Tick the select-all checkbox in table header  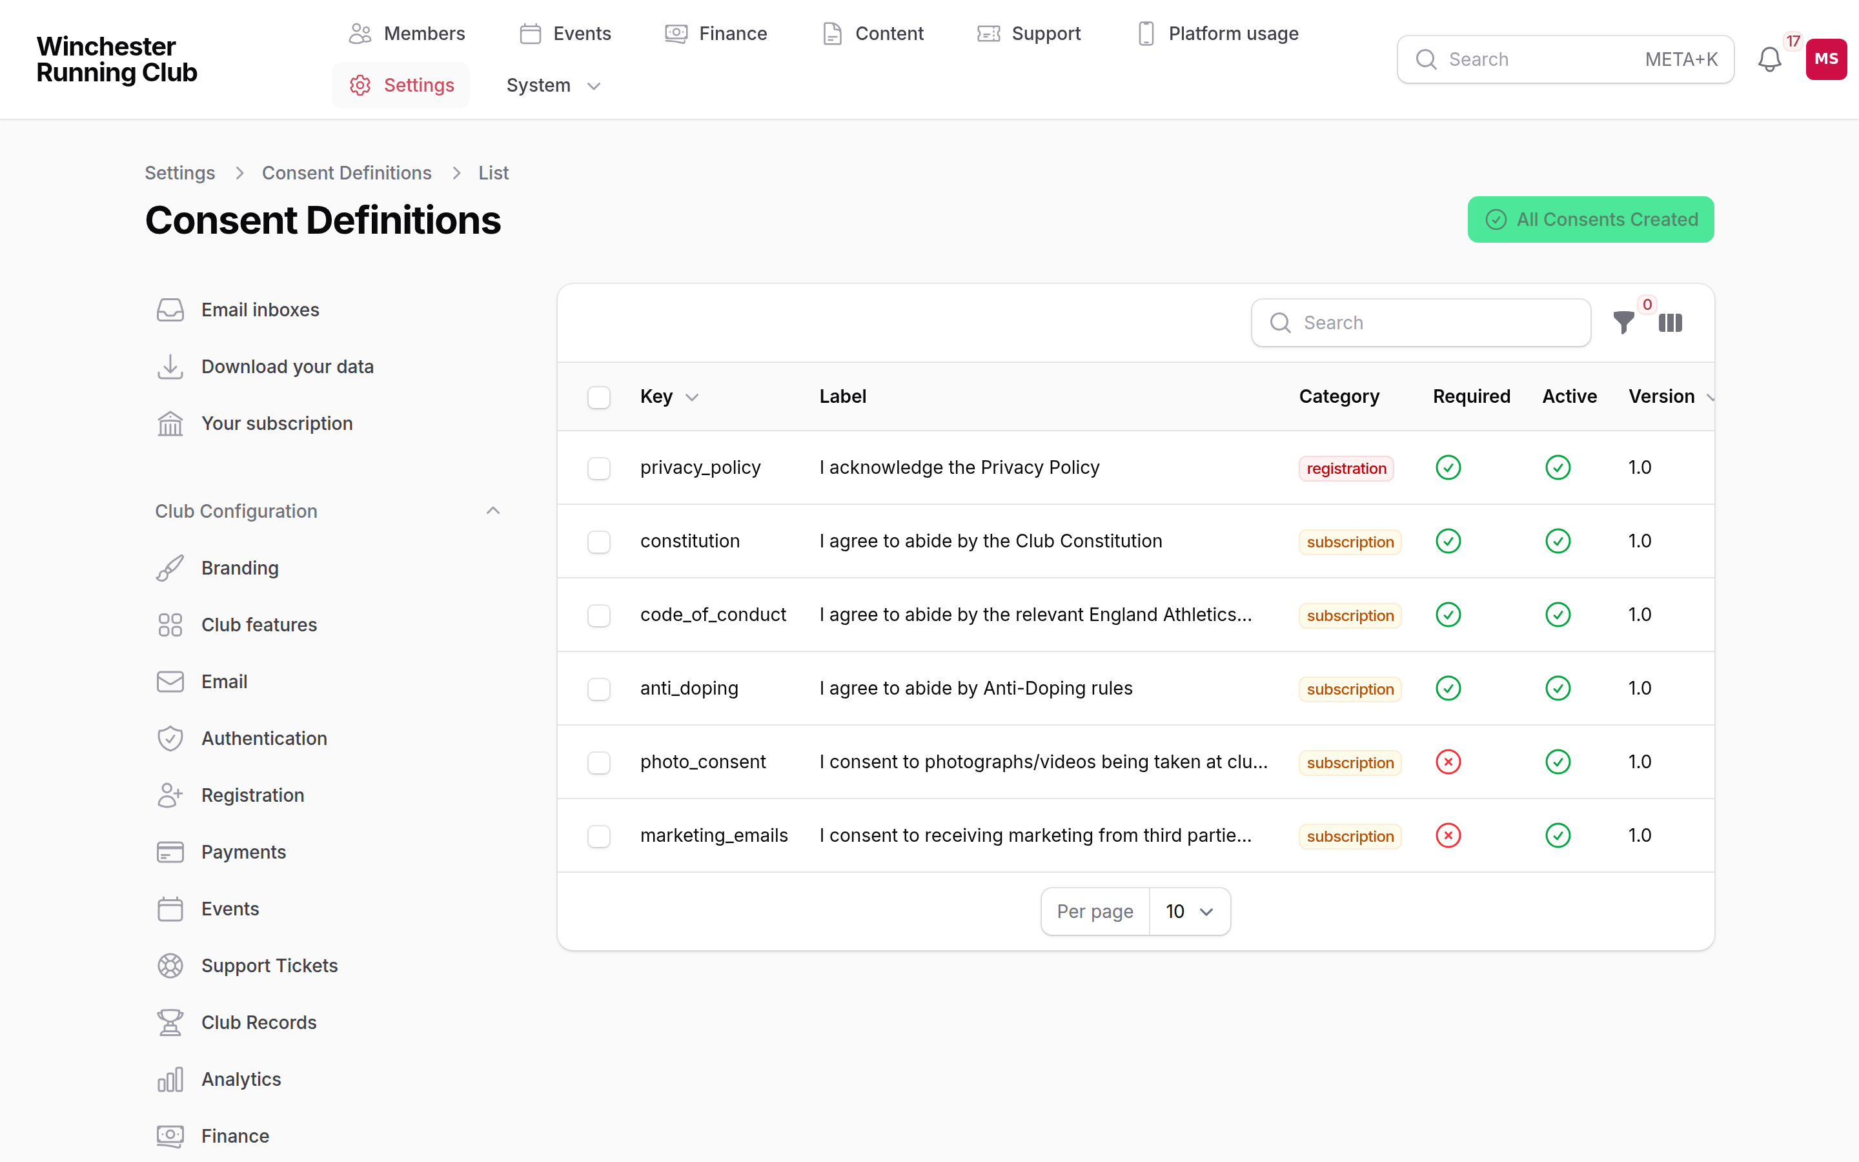click(x=599, y=397)
